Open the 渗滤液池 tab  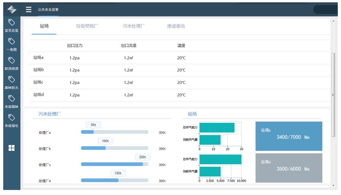(x=176, y=26)
